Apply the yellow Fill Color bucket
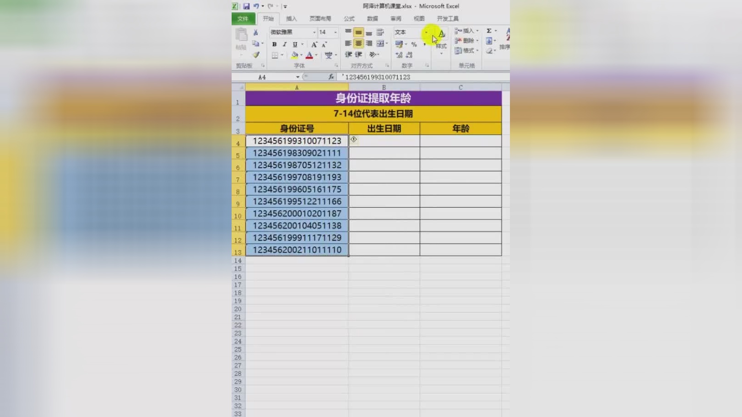This screenshot has height=417, width=742. (294, 55)
